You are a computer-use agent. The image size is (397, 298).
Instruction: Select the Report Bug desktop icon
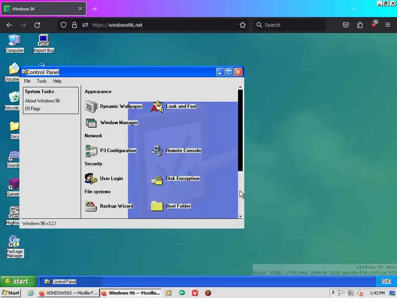pyautogui.click(x=43, y=43)
